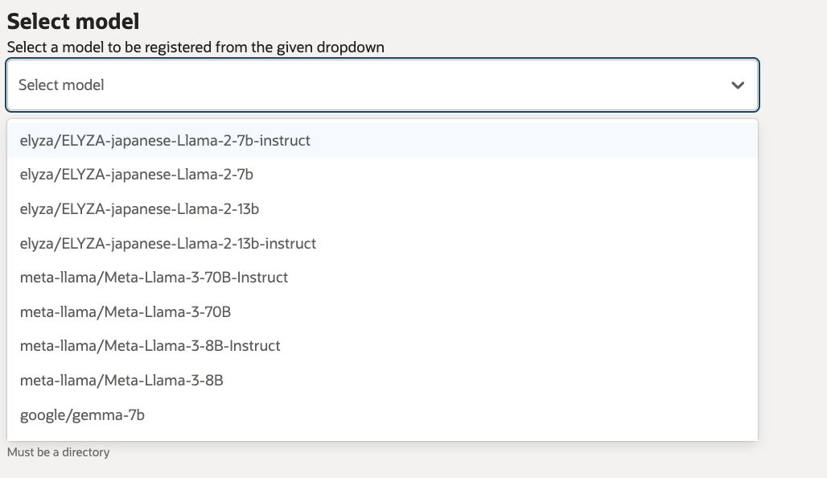Click the dropdown instruction description text
This screenshot has width=827, height=478.
point(195,47)
